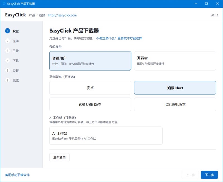Click the EasyClick 产品下载器 page heading

coord(74,31)
